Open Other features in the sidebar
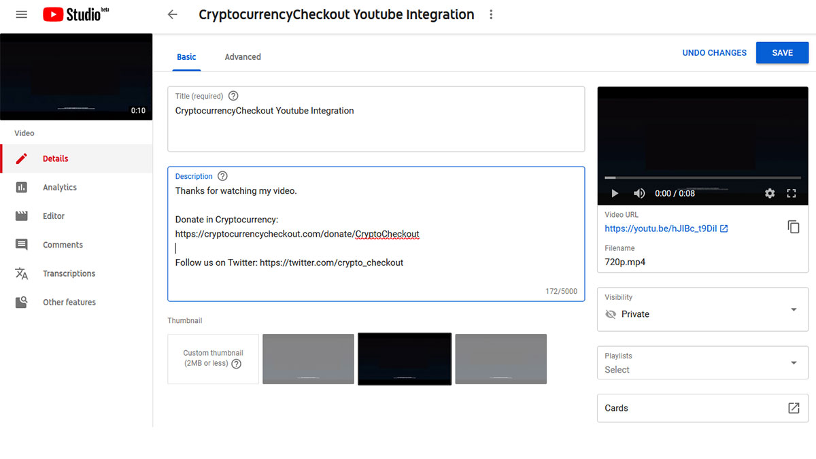 coord(76,303)
